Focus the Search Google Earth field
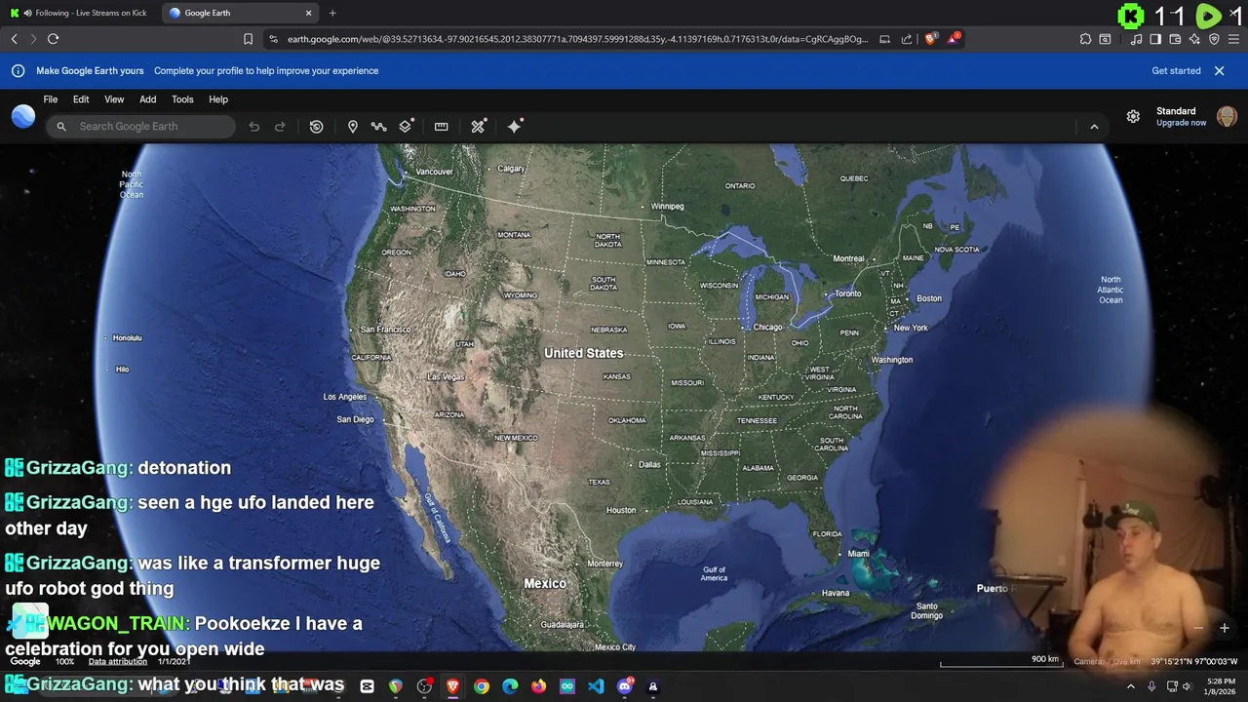 pyautogui.click(x=141, y=127)
